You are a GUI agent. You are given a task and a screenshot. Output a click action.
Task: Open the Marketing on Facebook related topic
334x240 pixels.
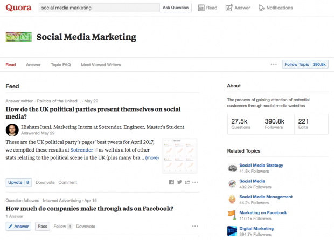263,212
